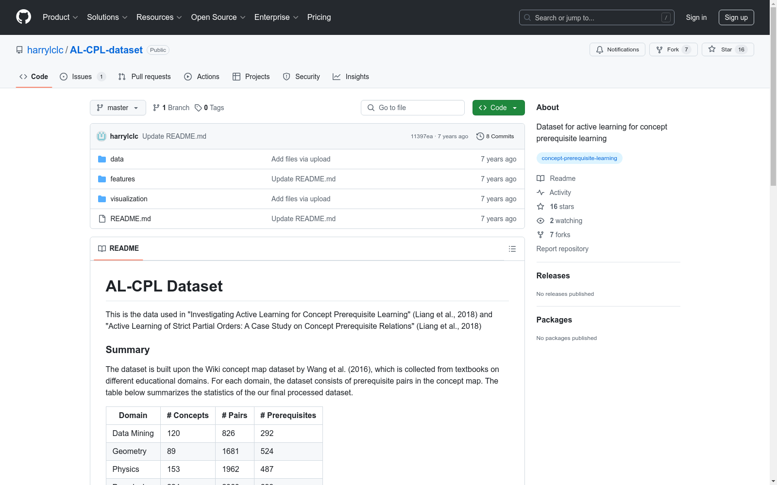This screenshot has width=777, height=485.
Task: Open the Pricing page
Action: (x=319, y=17)
